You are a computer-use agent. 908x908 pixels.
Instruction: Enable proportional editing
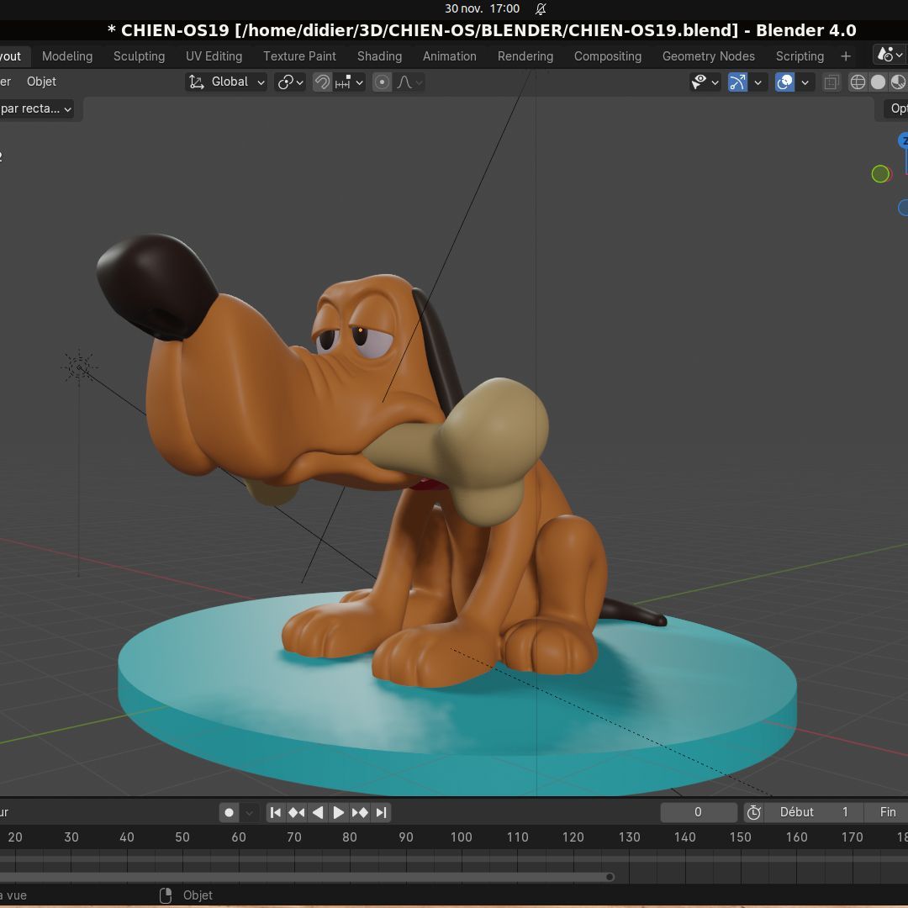(383, 82)
